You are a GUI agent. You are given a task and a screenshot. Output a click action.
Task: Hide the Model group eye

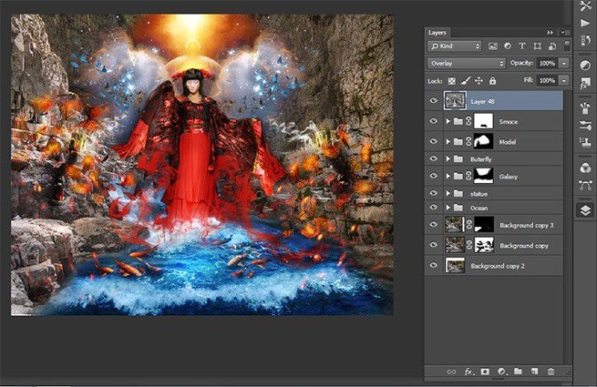pos(434,141)
